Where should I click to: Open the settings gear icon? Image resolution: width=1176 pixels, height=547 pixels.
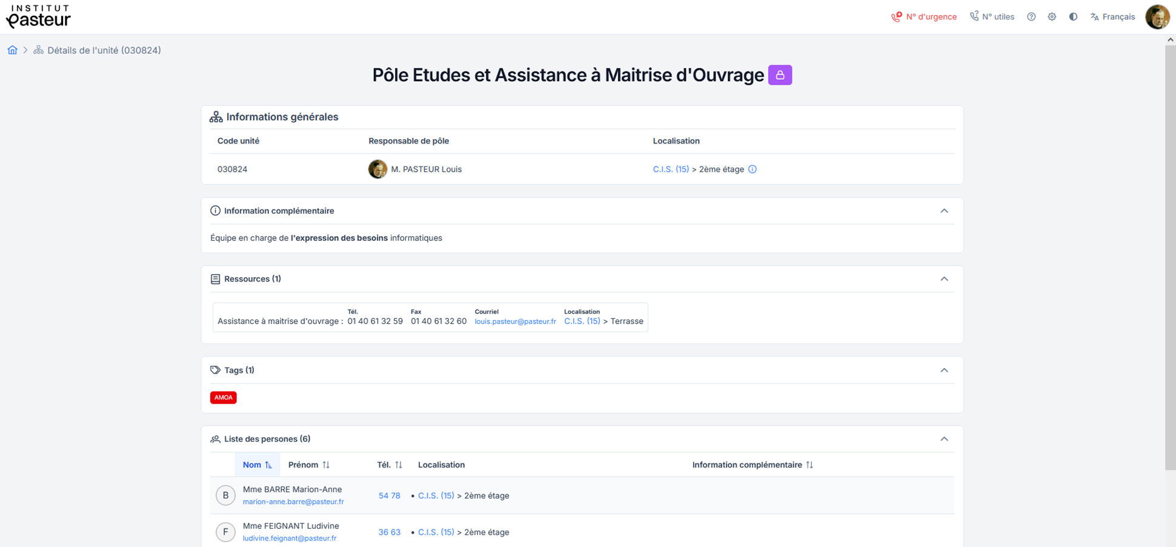[1052, 17]
